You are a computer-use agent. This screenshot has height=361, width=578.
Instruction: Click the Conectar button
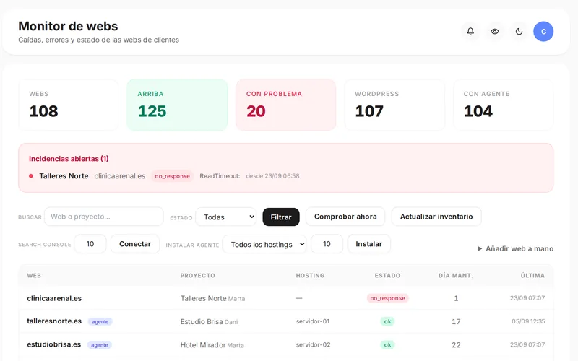135,244
